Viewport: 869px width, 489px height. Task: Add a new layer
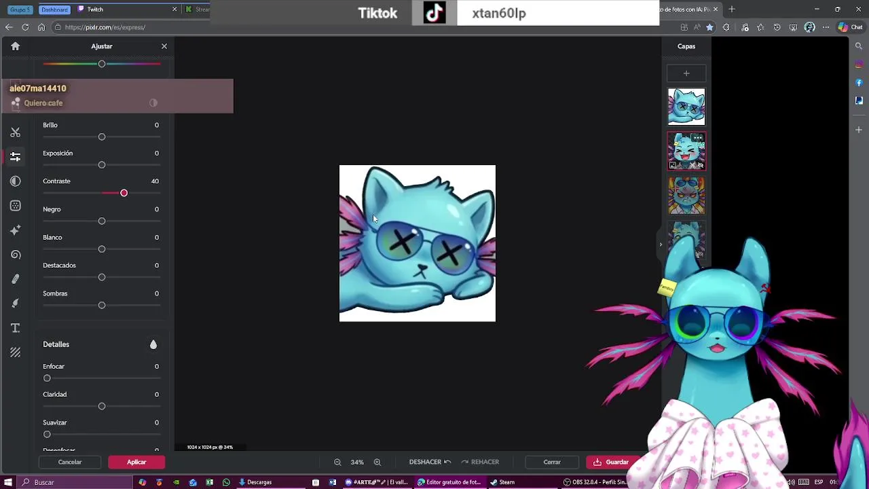click(x=686, y=73)
